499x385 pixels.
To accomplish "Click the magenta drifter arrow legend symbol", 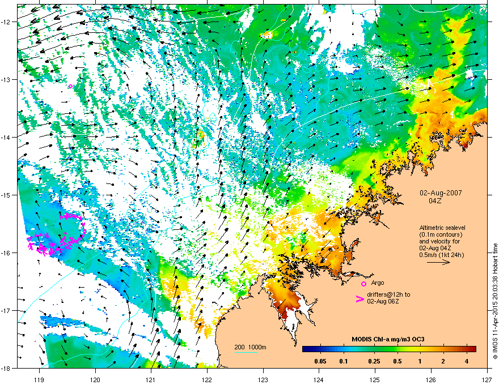I will click(360, 299).
